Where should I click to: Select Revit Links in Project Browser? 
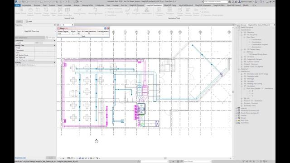[245, 120]
